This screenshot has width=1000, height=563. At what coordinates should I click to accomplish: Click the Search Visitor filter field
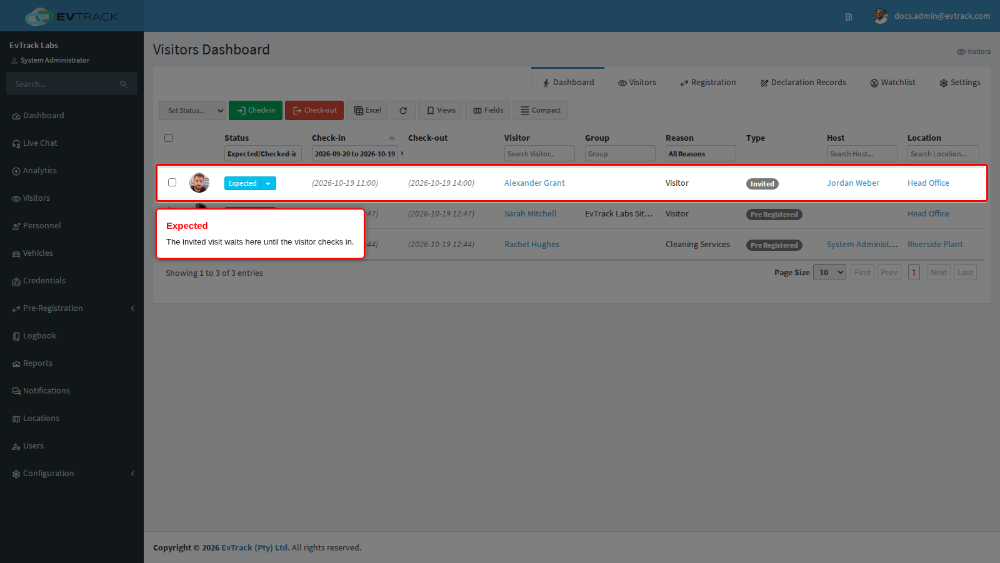[539, 154]
